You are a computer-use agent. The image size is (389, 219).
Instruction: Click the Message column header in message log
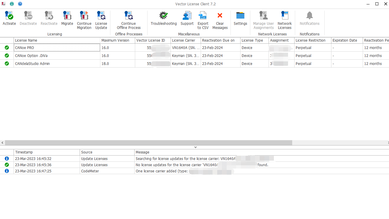click(x=261, y=152)
